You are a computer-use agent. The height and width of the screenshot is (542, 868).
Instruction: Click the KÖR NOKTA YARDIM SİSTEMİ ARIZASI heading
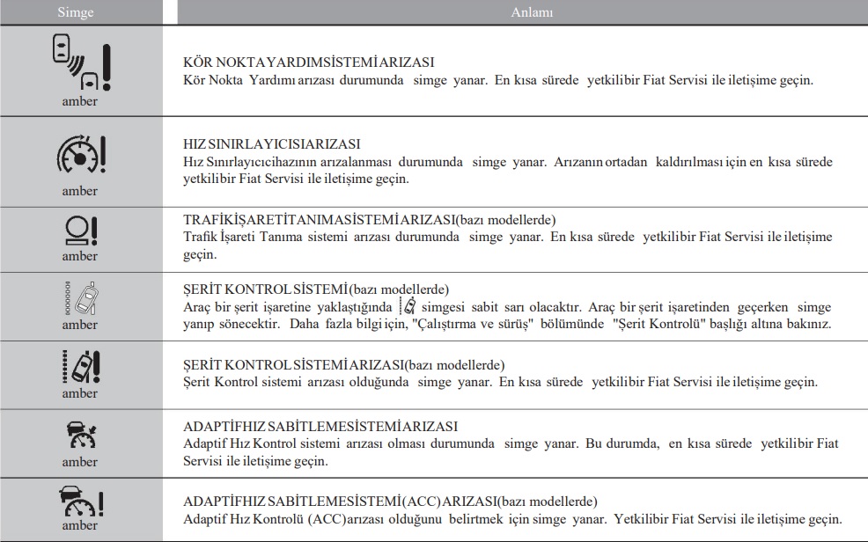point(309,62)
